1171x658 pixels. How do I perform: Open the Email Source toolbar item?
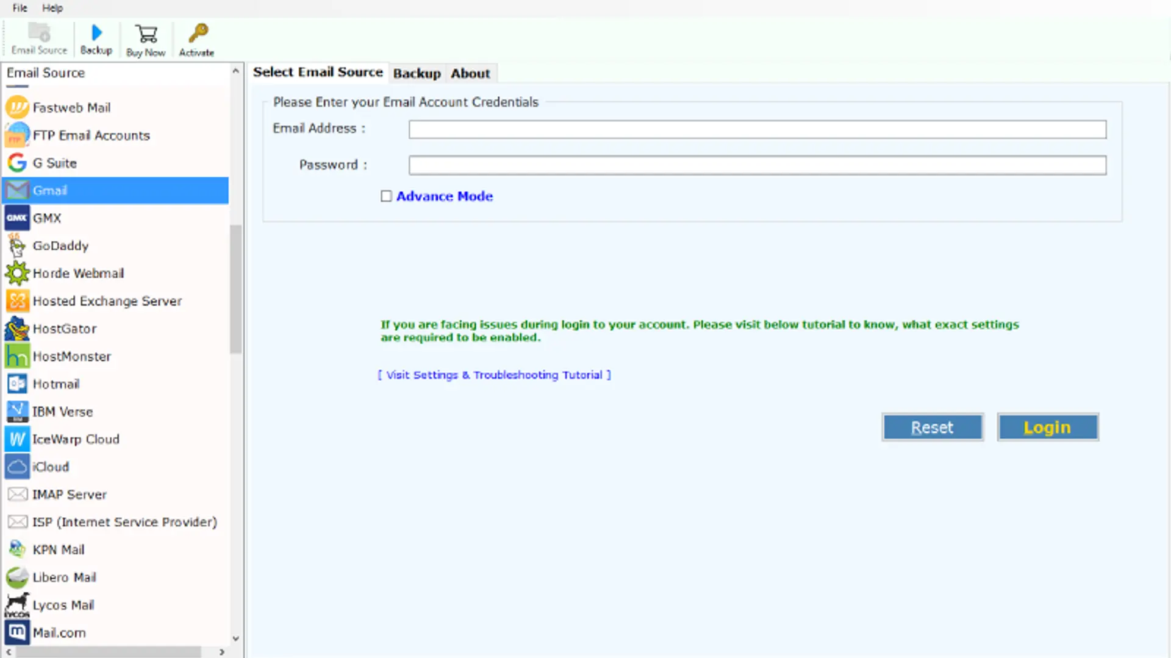click(38, 37)
